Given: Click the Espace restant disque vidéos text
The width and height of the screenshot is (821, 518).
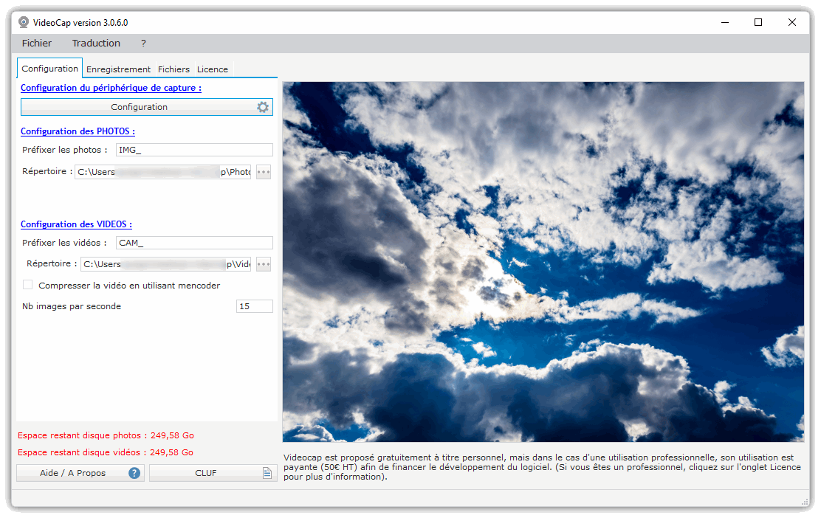Looking at the screenshot, I should (x=106, y=452).
